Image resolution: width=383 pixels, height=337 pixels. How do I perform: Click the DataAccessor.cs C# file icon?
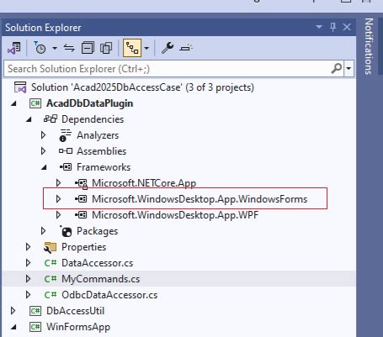point(51,263)
